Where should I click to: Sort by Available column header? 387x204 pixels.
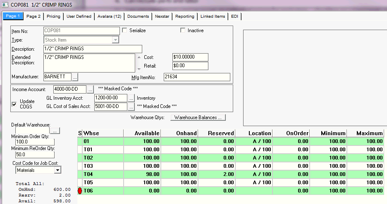coord(142,133)
